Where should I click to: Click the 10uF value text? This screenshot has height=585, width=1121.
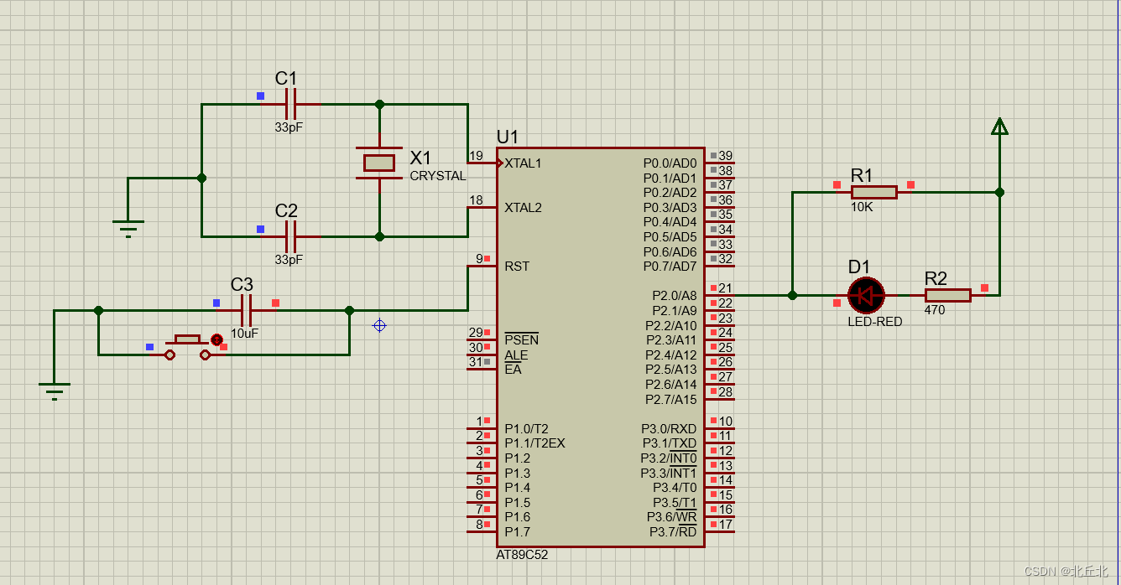(x=244, y=334)
